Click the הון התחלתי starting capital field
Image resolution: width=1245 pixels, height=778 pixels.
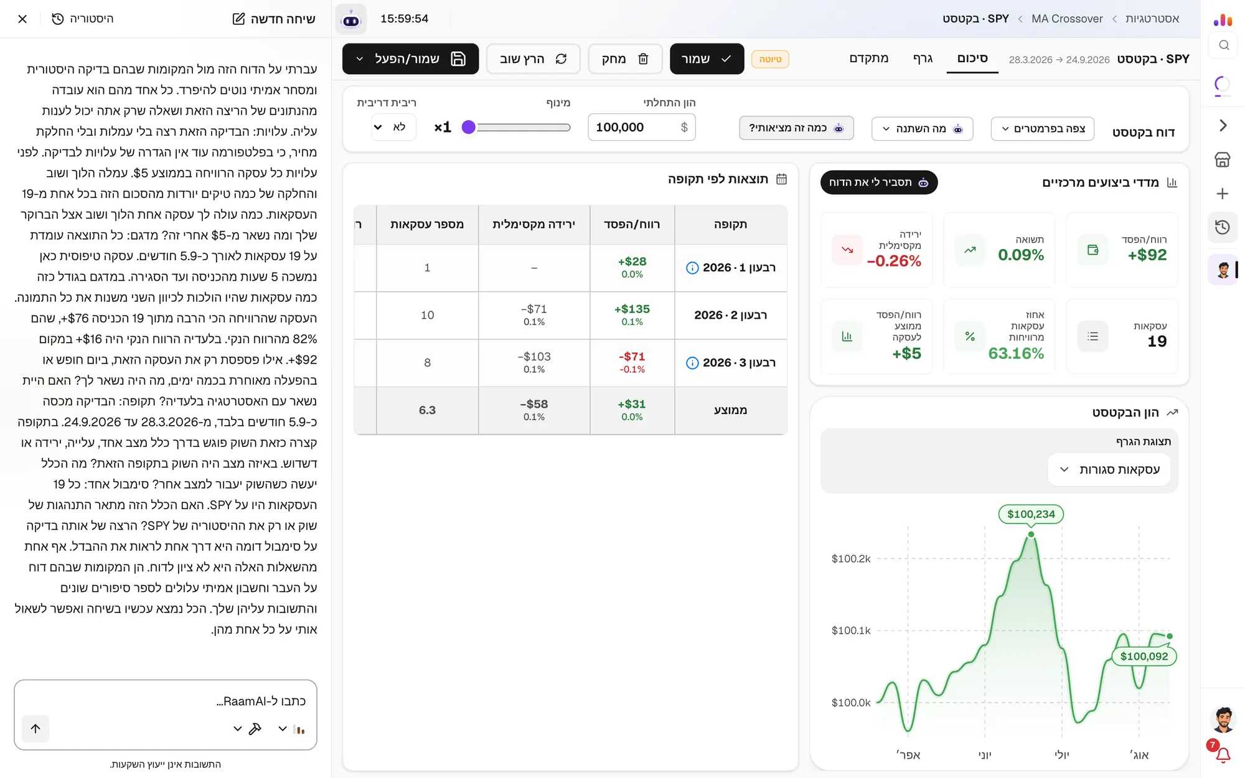(641, 127)
